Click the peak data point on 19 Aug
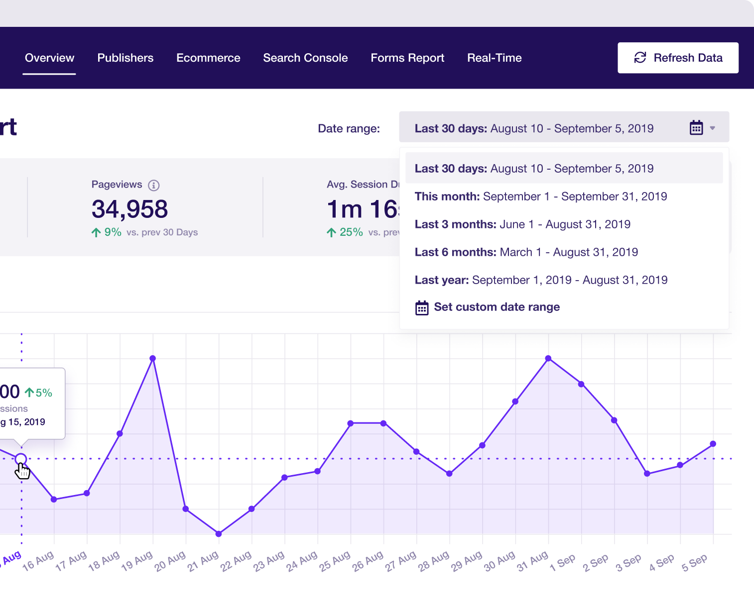 click(152, 358)
